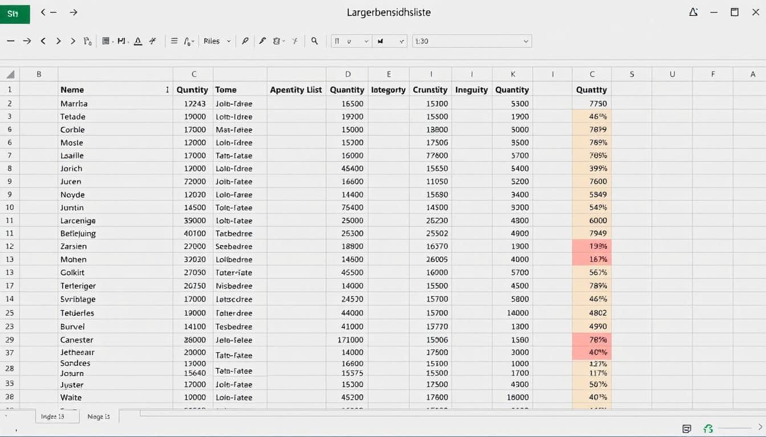
Task: Click the Apentity List header cell
Action: [x=296, y=89]
